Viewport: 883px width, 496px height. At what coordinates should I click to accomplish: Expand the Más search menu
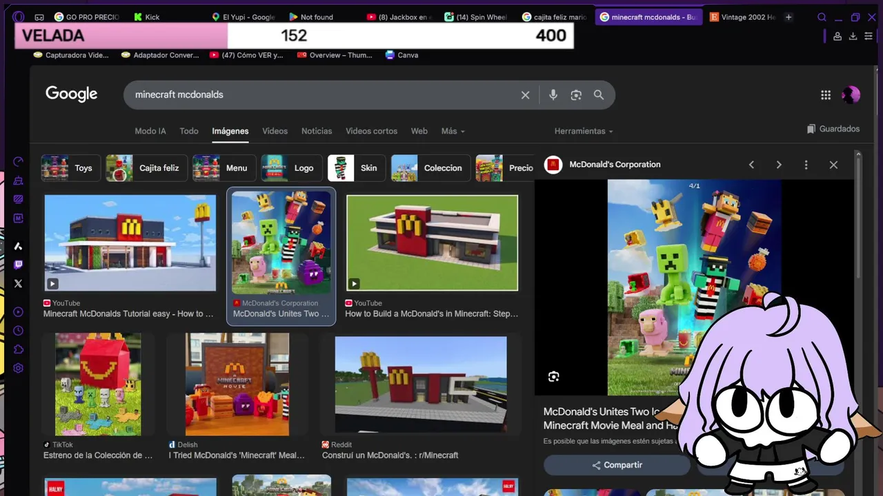point(453,131)
